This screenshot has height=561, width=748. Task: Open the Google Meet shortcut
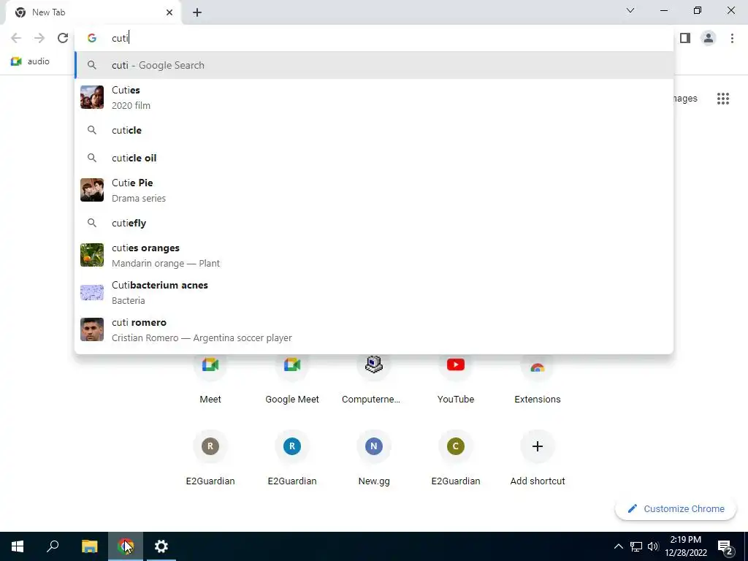292,379
